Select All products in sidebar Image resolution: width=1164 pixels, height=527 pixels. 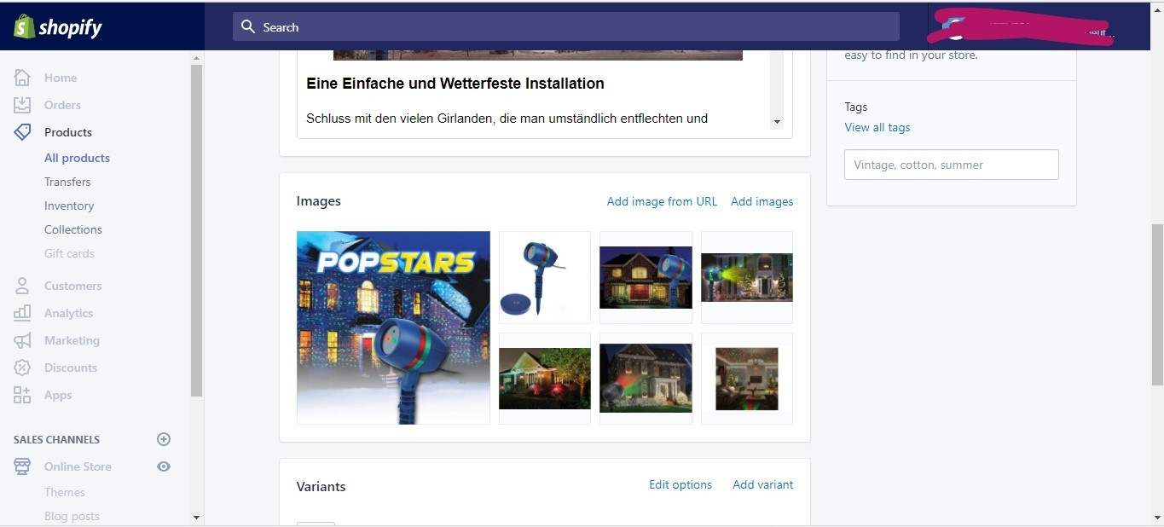pos(77,158)
